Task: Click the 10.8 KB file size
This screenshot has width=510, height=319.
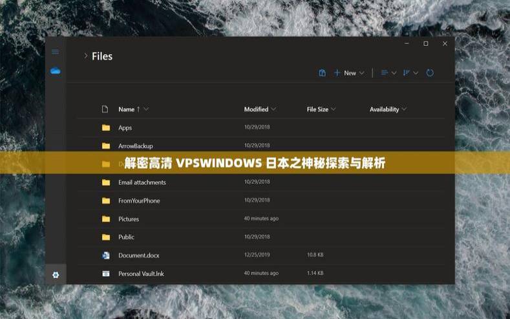Action: click(315, 255)
